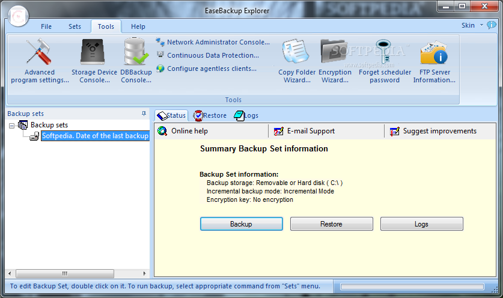Click the horizontal scrollbar thumb in tree panel
Image resolution: width=503 pixels, height=298 pixels.
point(65,273)
